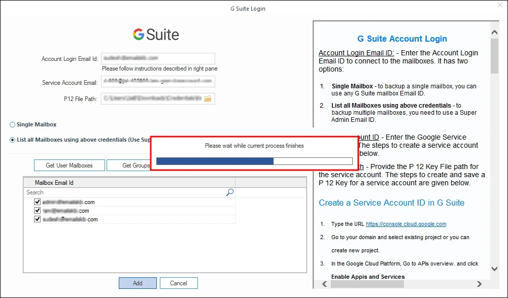
Task: Uncheck the ram mailbox checkbox
Action: click(37, 211)
